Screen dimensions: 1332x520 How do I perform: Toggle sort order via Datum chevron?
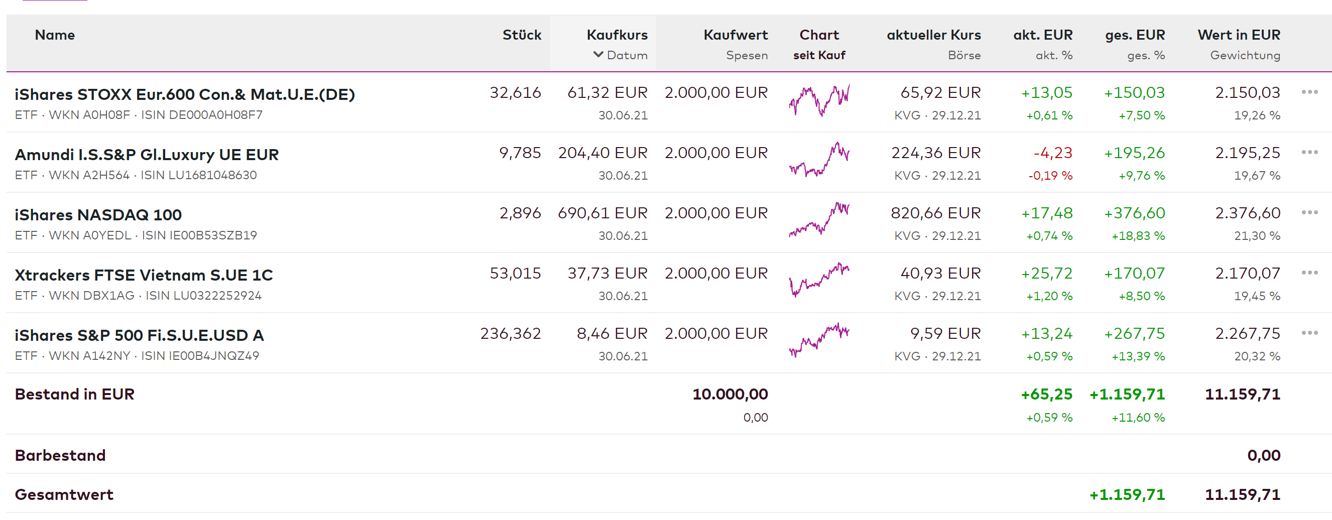pos(598,54)
